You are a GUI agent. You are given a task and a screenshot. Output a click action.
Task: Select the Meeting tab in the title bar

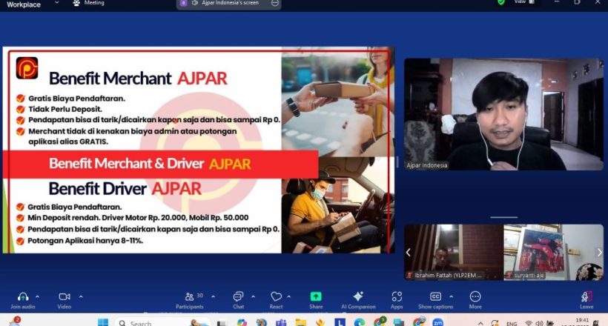[89, 3]
